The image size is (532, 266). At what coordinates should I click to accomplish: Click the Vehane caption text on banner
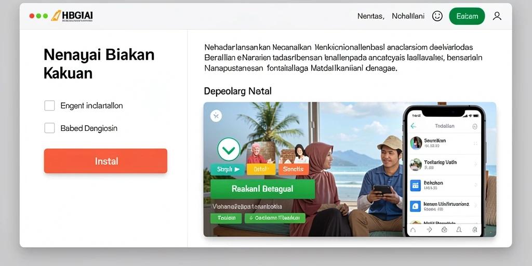pos(247,206)
